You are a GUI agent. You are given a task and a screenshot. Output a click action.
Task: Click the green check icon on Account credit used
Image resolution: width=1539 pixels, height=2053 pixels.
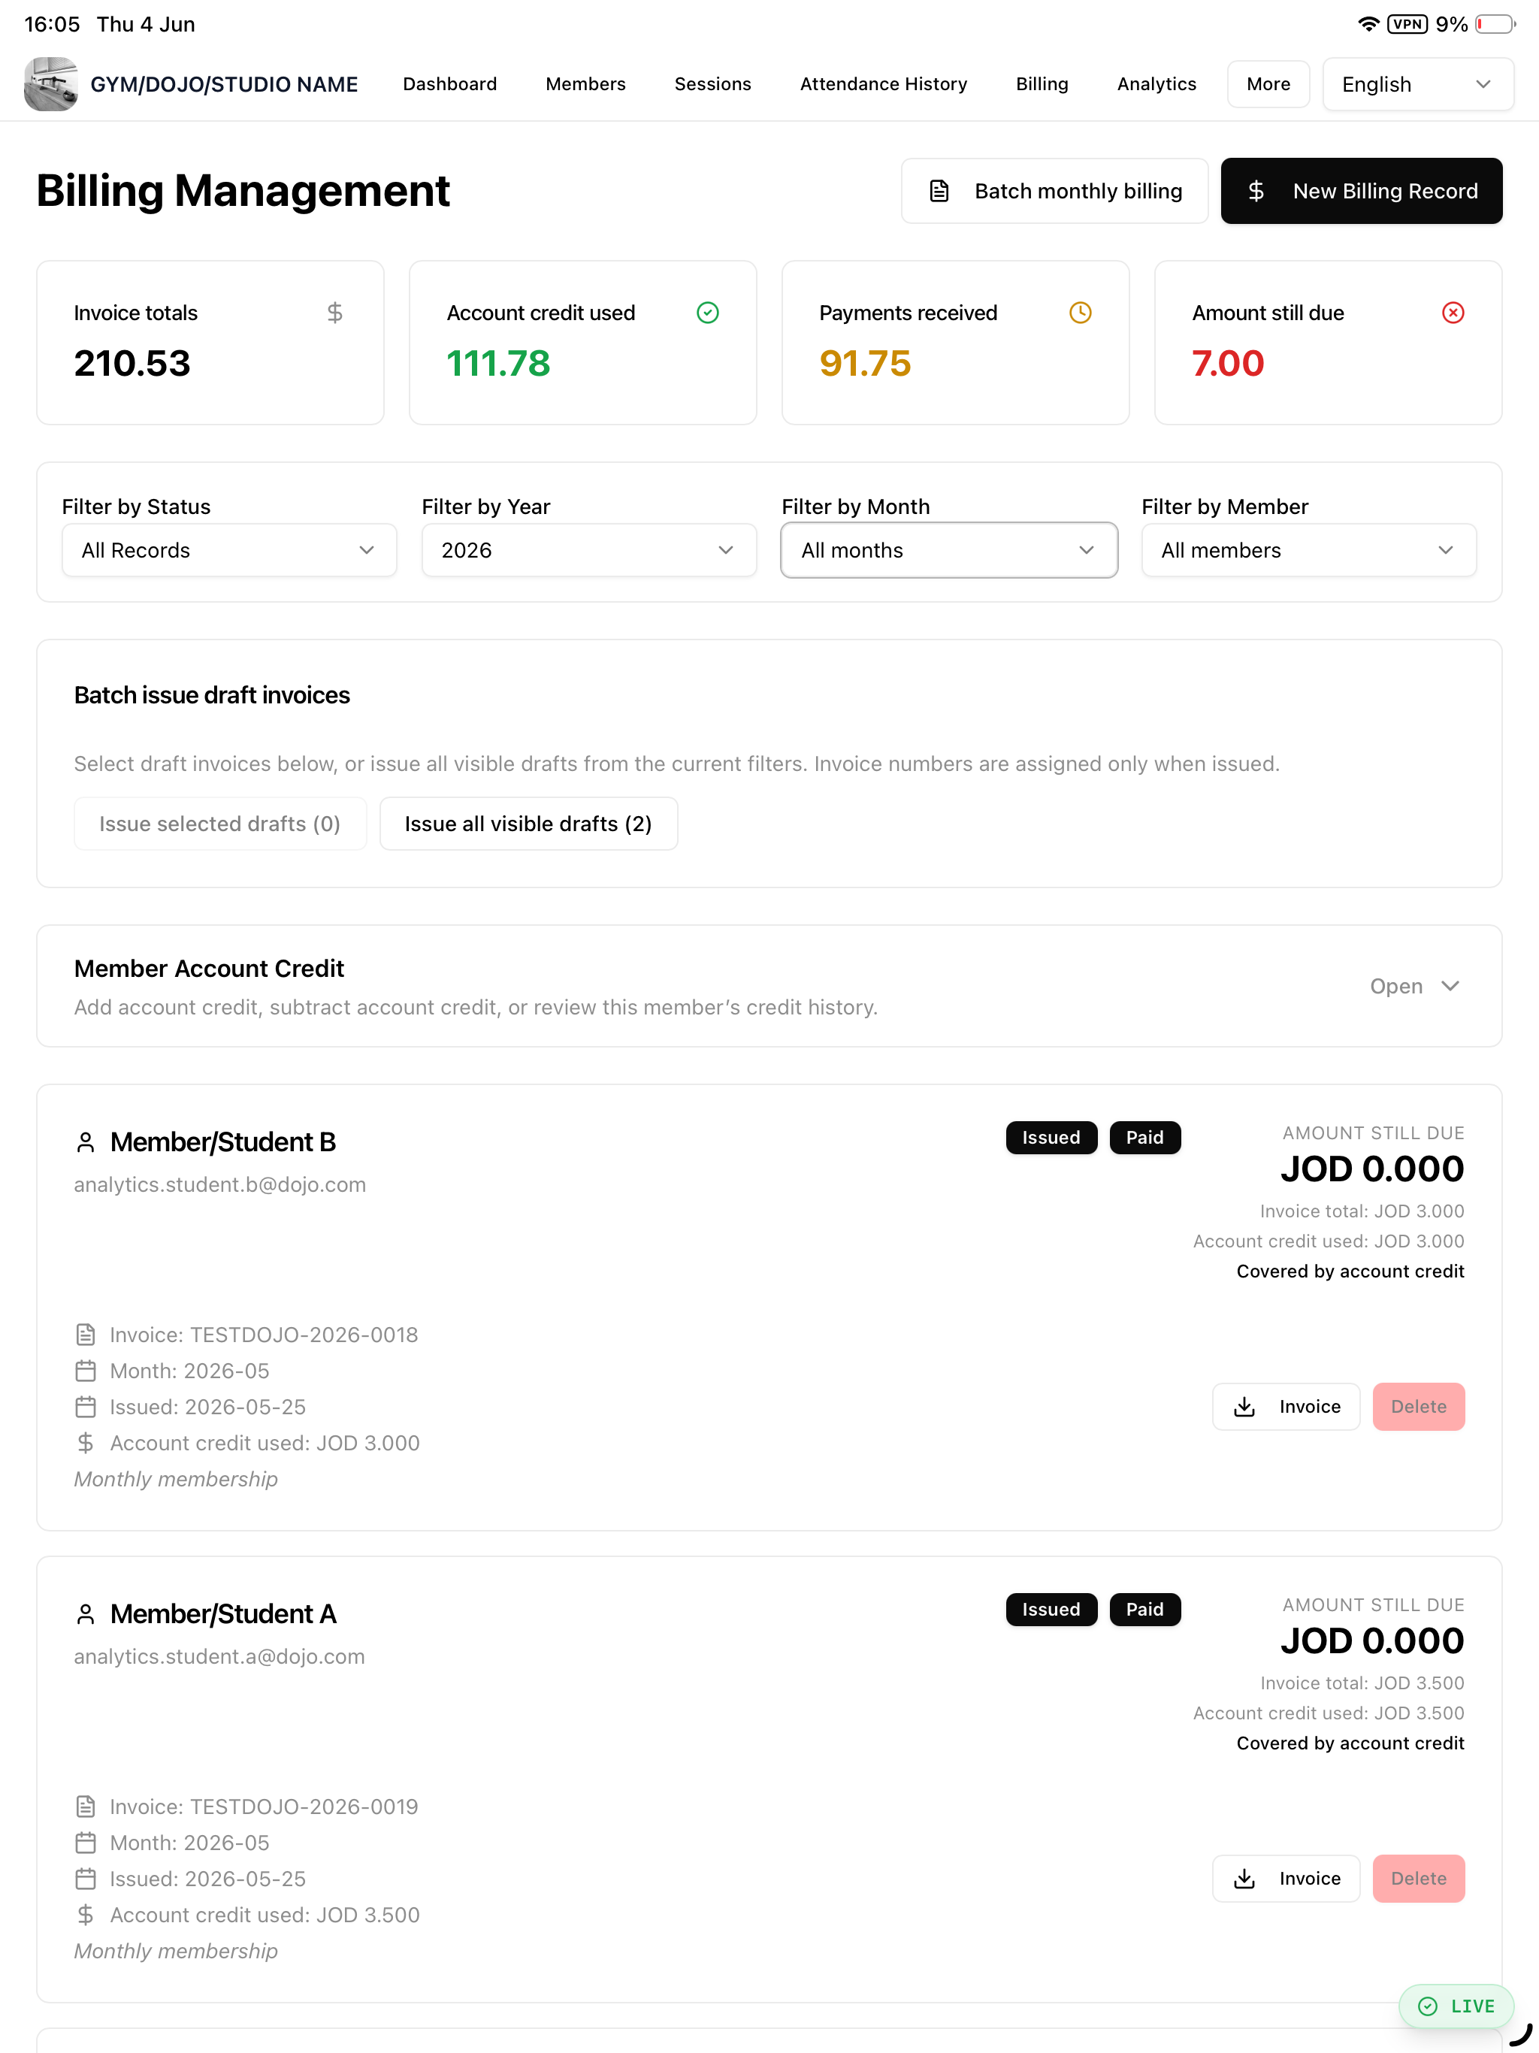click(707, 313)
